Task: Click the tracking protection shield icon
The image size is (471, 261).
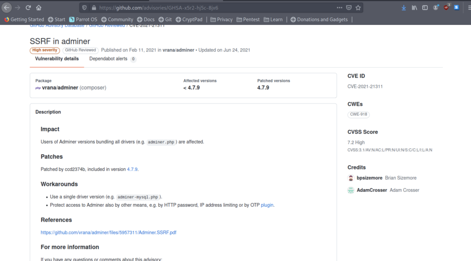Action: point(85,8)
